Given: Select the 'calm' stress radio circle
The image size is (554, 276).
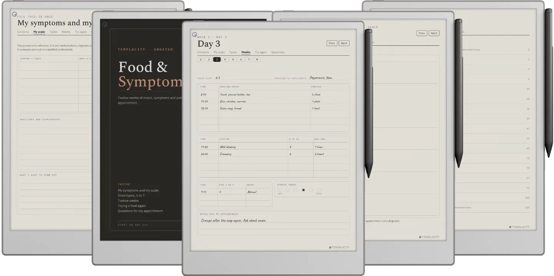Looking at the screenshot, I should pyautogui.click(x=280, y=190).
